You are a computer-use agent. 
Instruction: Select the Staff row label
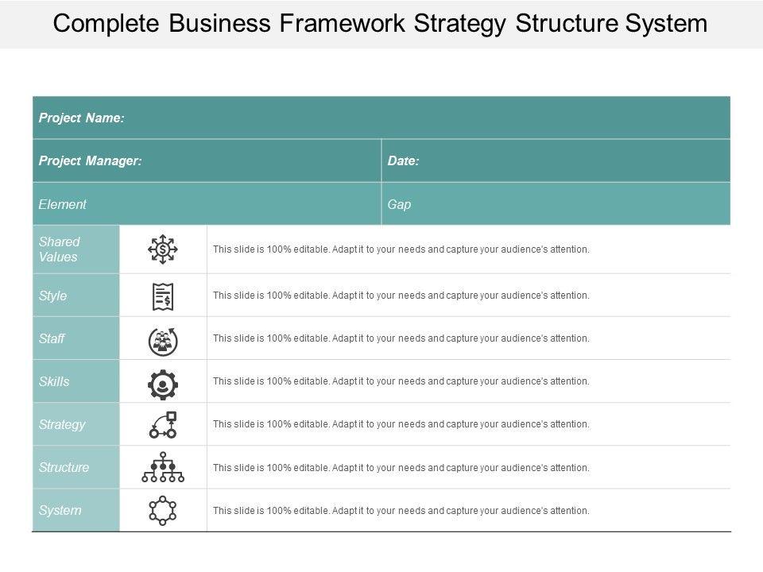click(76, 338)
